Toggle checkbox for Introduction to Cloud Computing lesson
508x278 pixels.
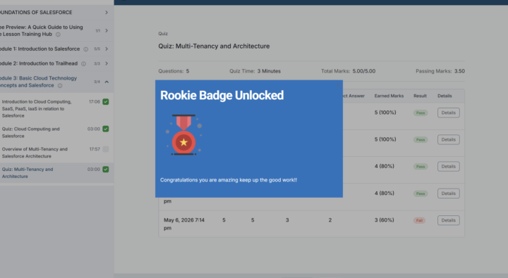[106, 101]
